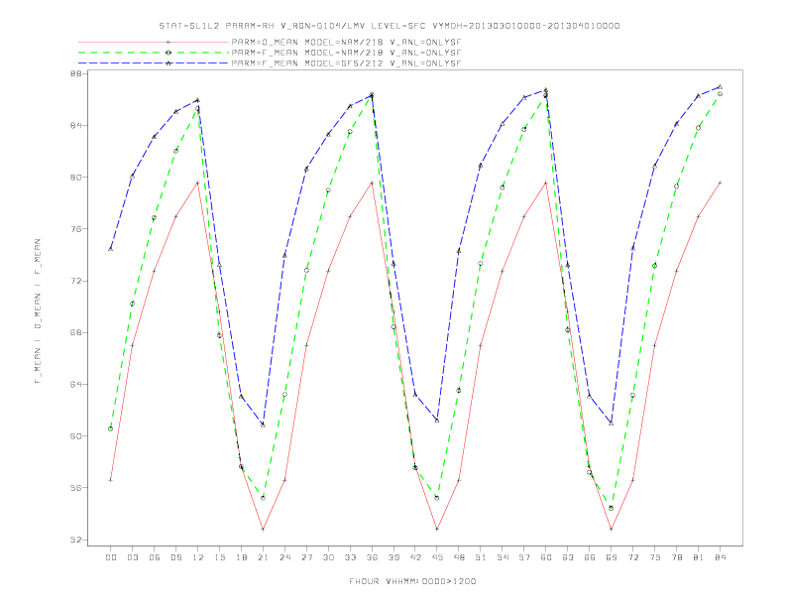
Task: Click the x-axis hour label 24
Action: pos(284,557)
